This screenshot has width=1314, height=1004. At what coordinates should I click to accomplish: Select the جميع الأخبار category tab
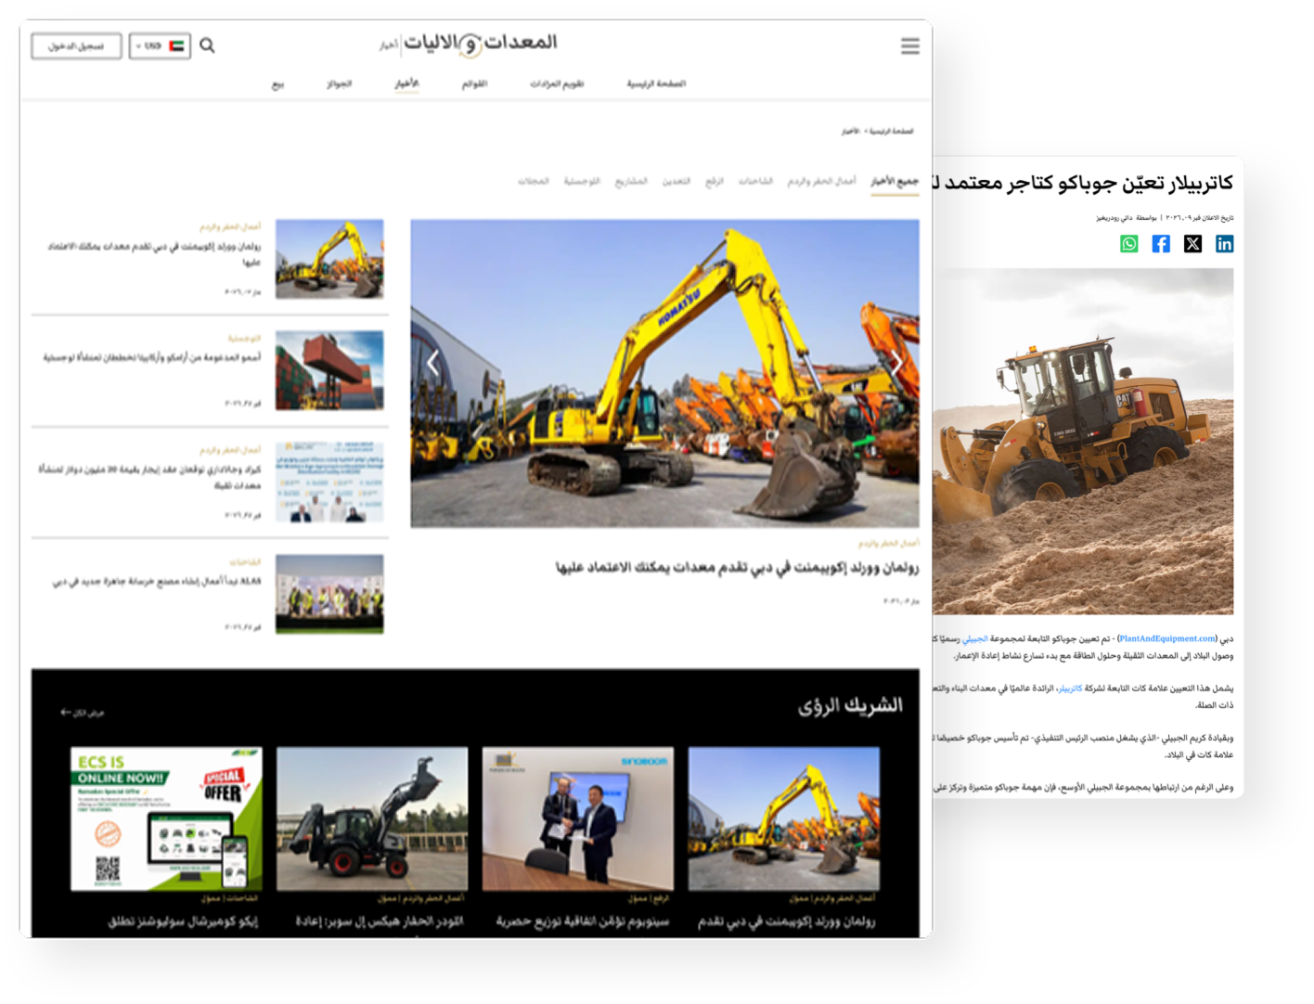click(894, 181)
